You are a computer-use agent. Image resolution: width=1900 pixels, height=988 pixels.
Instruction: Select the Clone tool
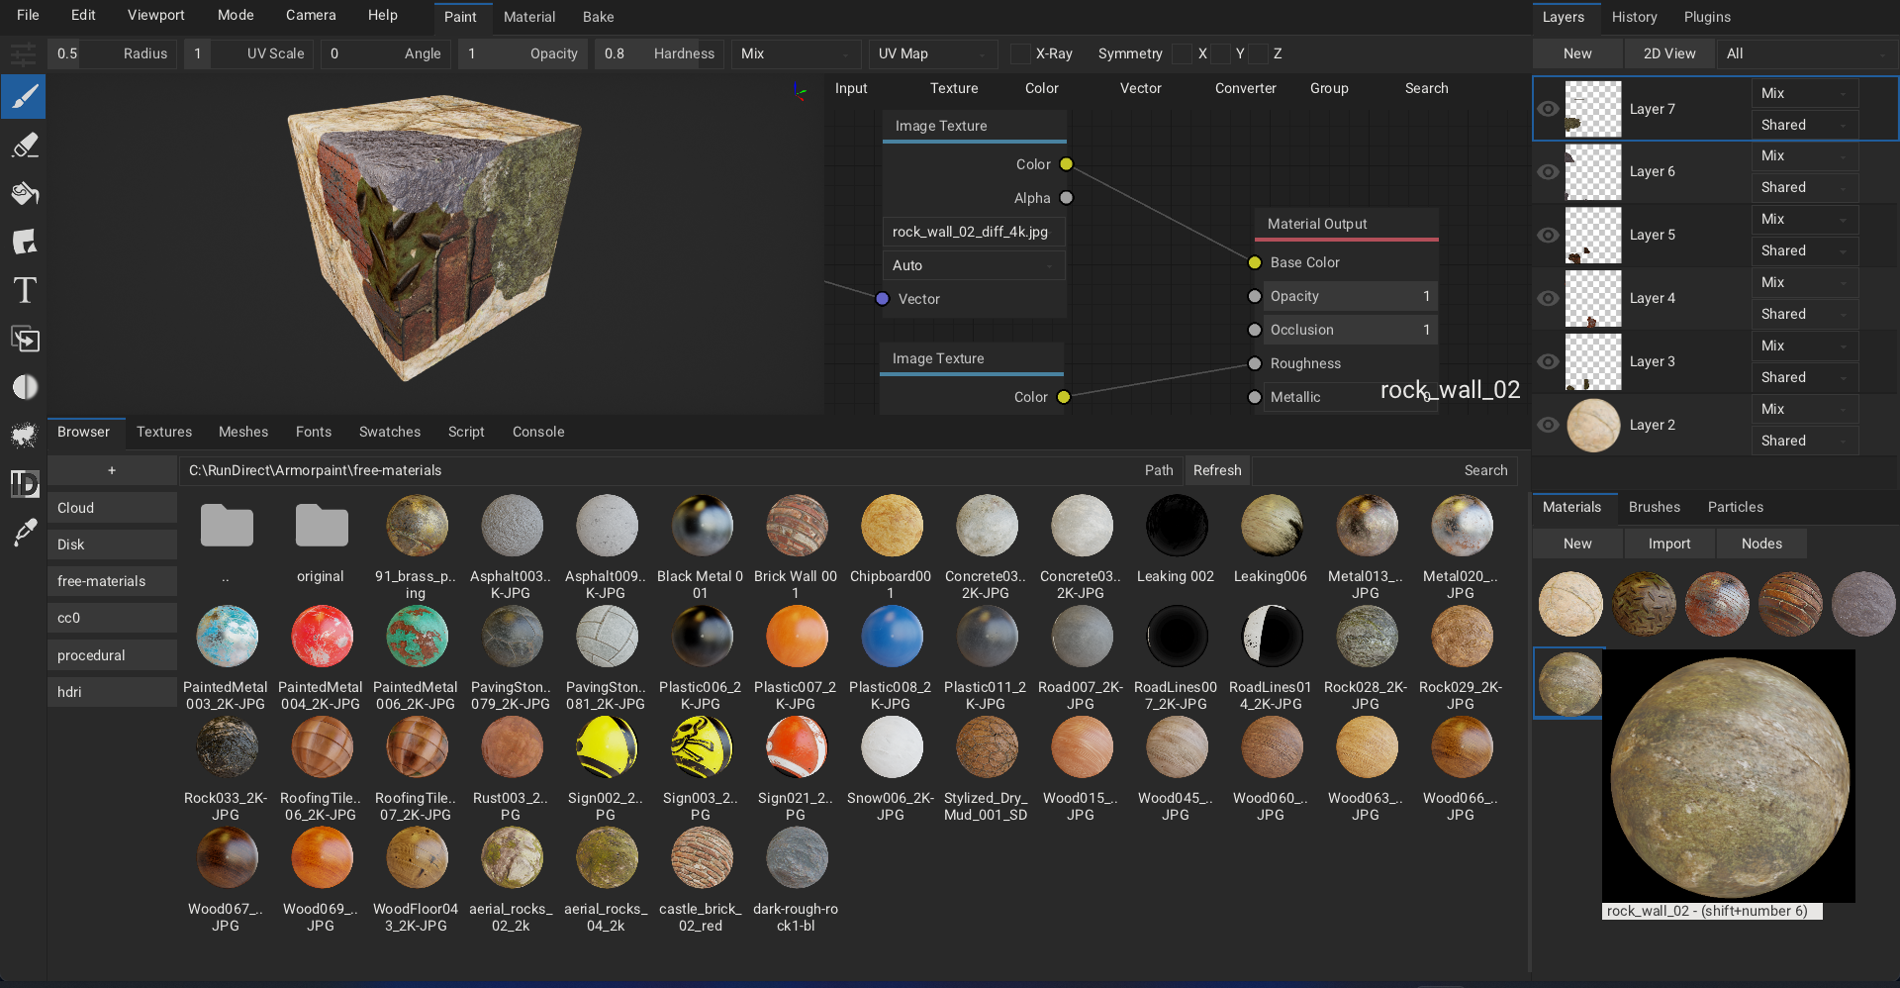pyautogui.click(x=23, y=339)
